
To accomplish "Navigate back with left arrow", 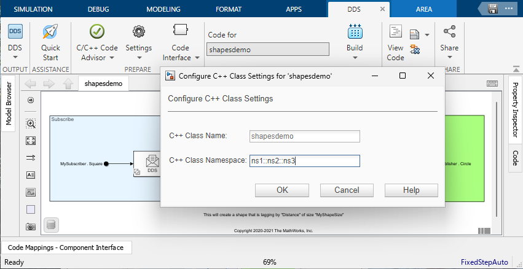I will click(30, 84).
